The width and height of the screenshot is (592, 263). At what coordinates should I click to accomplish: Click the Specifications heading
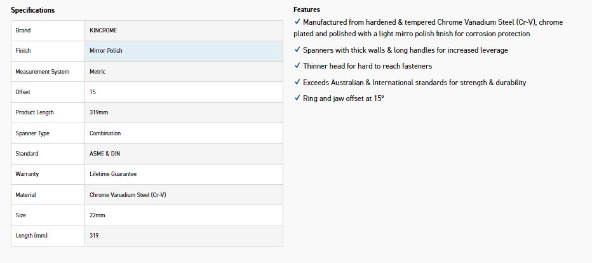click(x=32, y=10)
